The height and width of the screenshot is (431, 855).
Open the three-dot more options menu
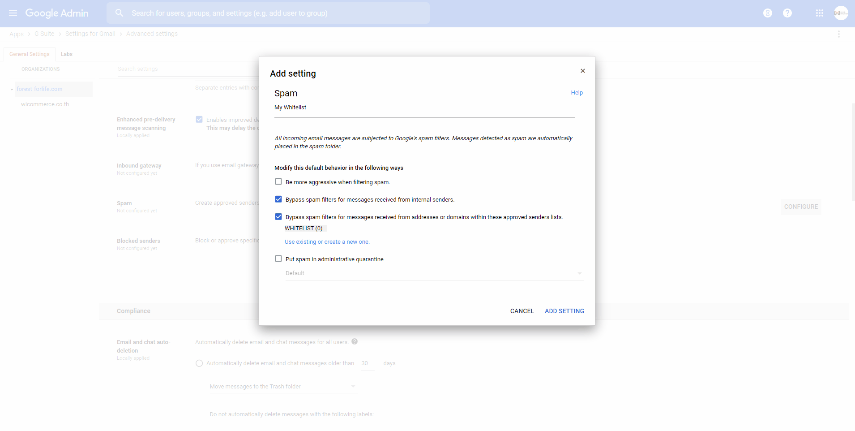click(x=839, y=34)
